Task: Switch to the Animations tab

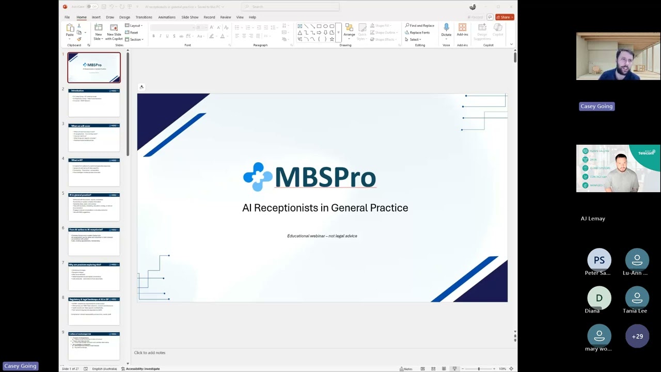Action: 167,17
